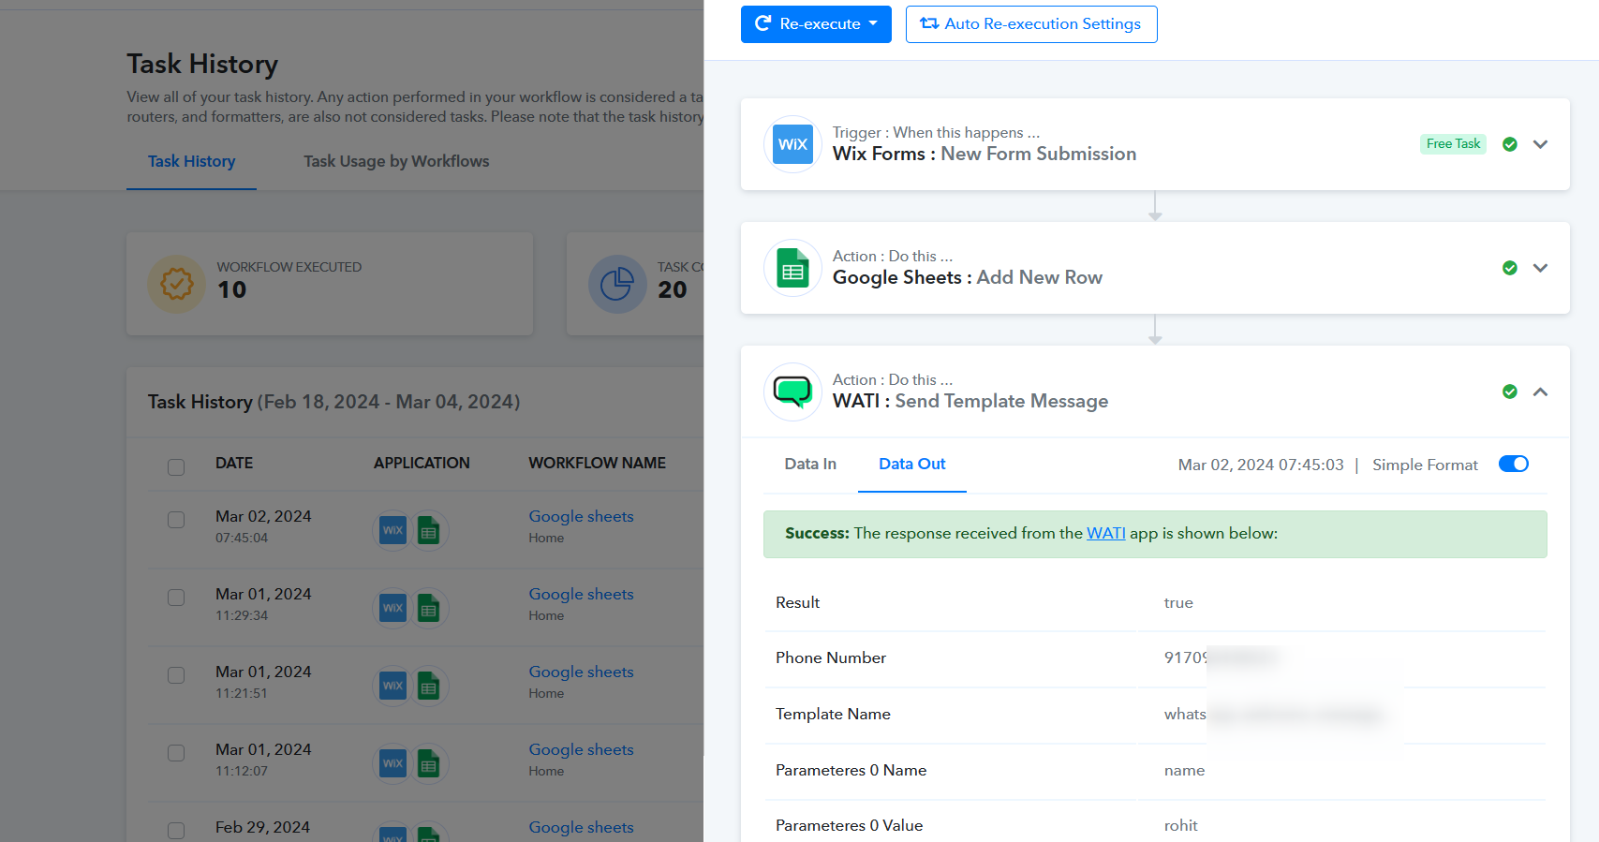Click the Wix icon in Mar 01 11:21:51 row
1599x842 pixels.
point(392,687)
